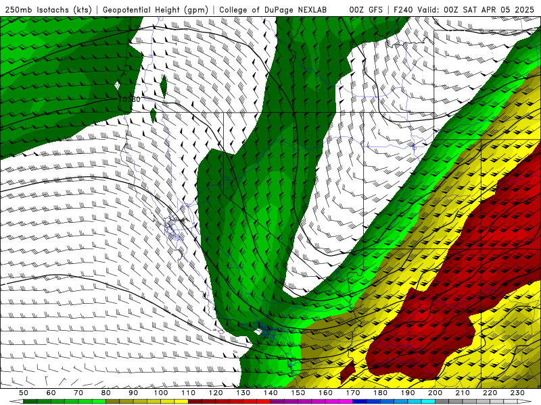Click the 50 knot scale label

point(24,393)
